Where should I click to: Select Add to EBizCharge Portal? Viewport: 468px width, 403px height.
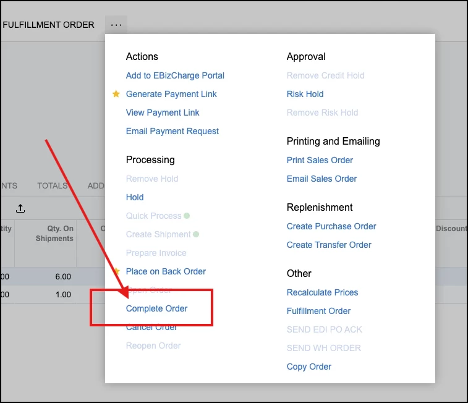tap(175, 75)
